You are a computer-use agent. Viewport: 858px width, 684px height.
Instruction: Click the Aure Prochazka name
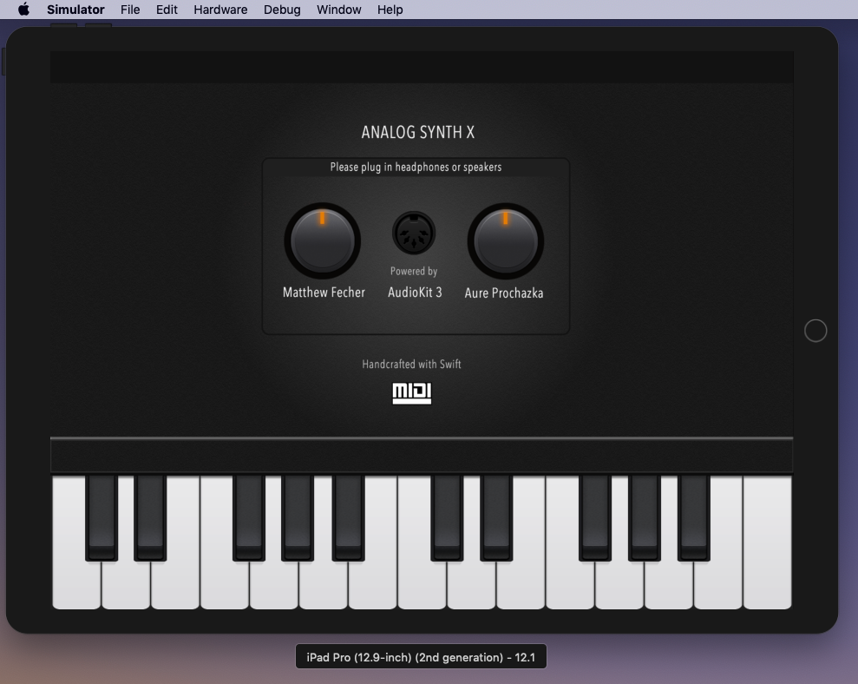tap(504, 293)
